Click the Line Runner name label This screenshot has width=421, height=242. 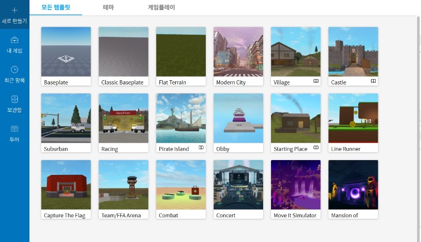(x=346, y=149)
